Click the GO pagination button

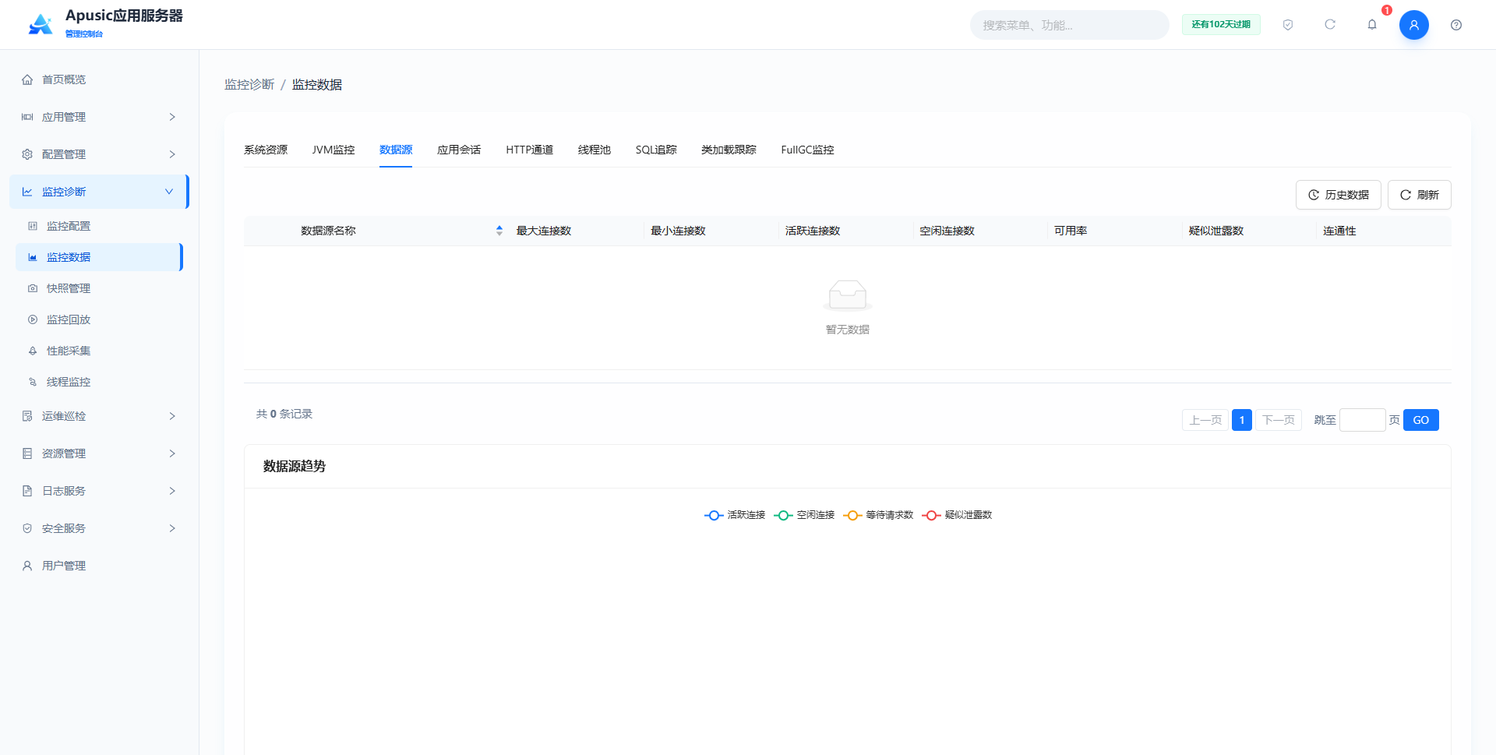(1420, 420)
